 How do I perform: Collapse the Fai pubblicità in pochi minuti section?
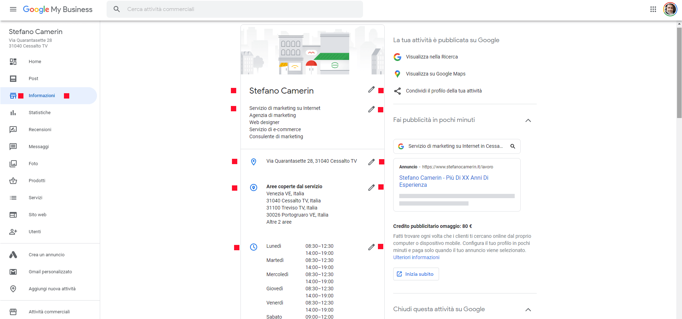[x=528, y=121]
